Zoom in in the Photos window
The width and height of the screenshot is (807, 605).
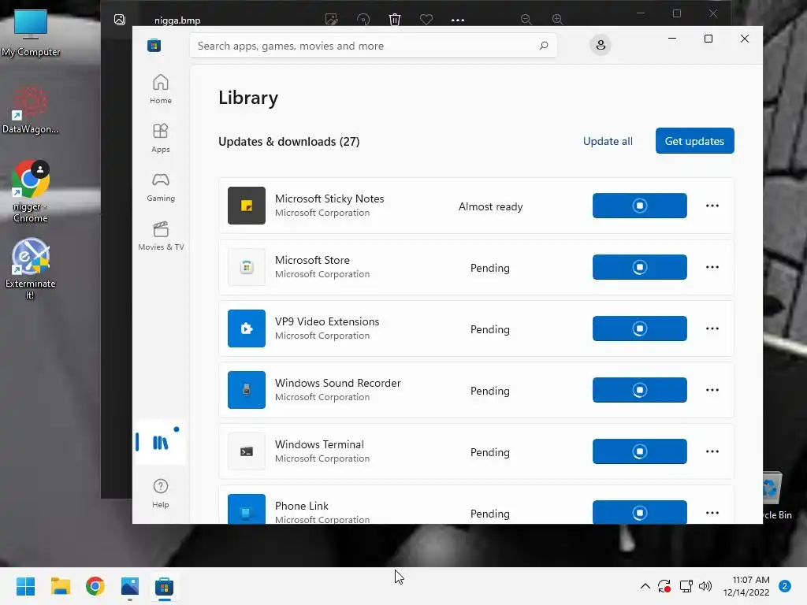[x=557, y=20]
